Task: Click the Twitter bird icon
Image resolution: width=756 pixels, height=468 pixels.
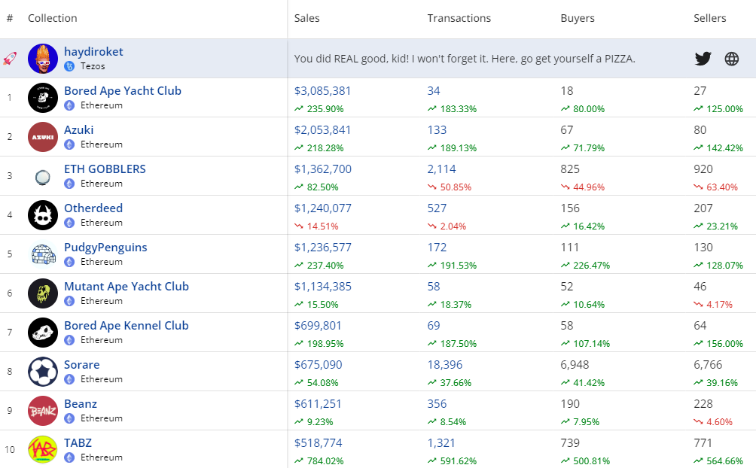Action: (x=703, y=59)
